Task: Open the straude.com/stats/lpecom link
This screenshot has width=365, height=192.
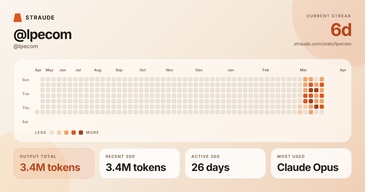Action: [x=322, y=44]
